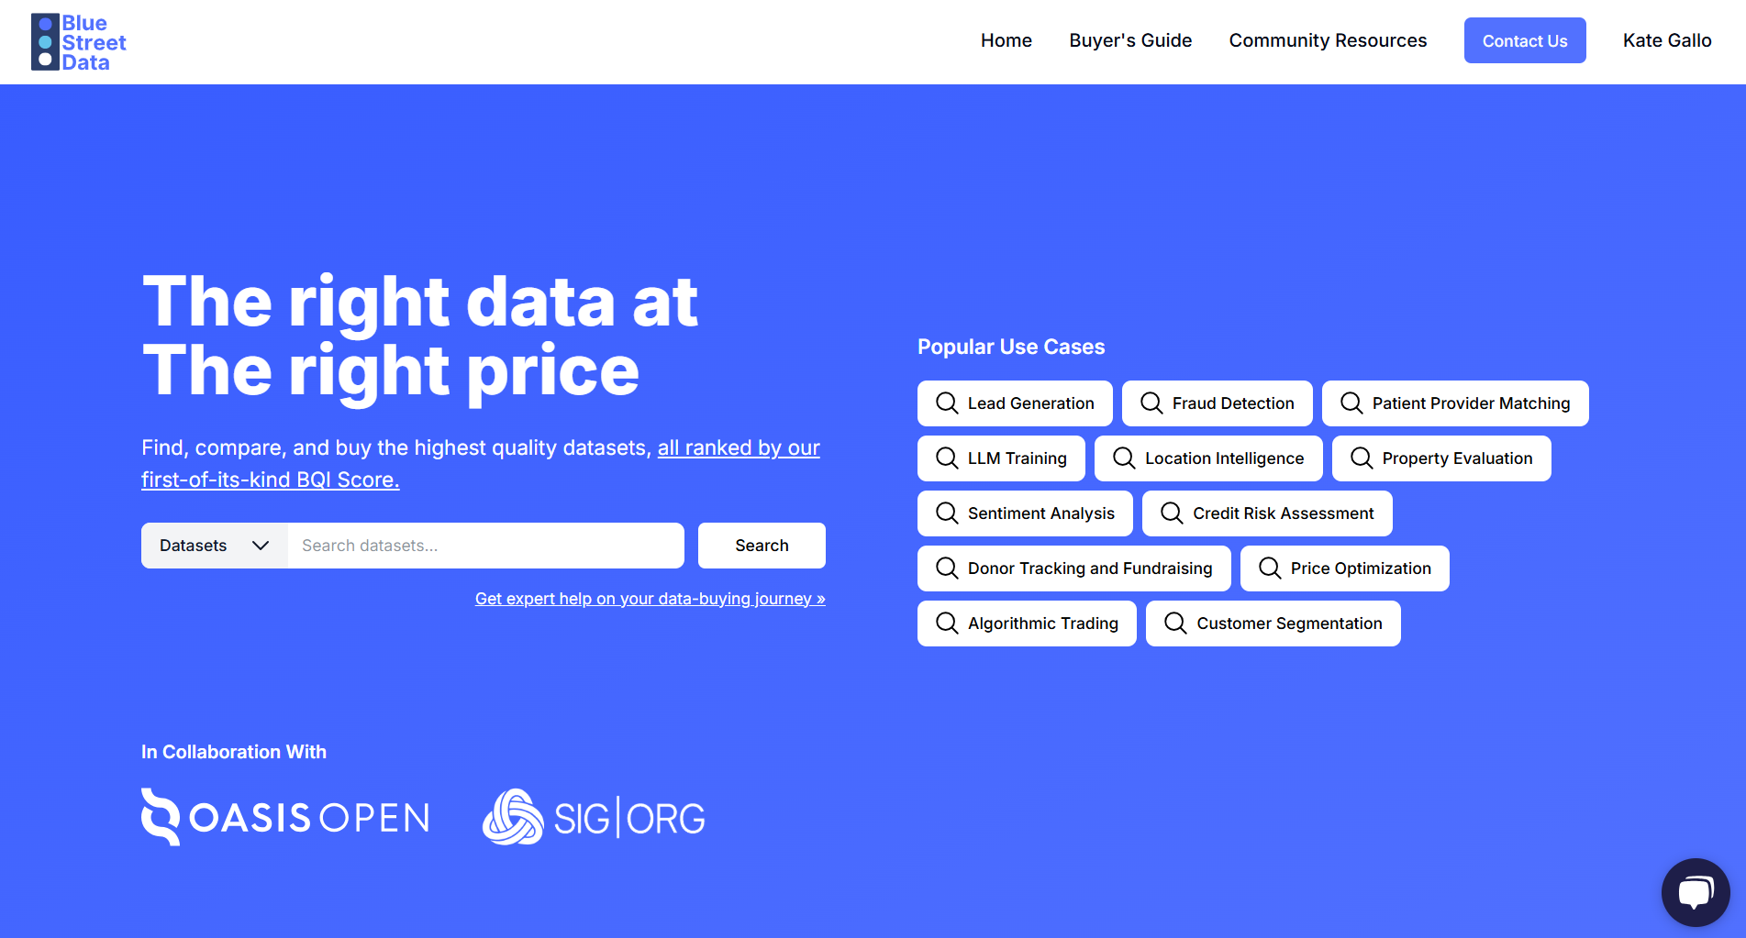Click the SIG|ORG logo
Screen dimensions: 1746x938
click(592, 816)
